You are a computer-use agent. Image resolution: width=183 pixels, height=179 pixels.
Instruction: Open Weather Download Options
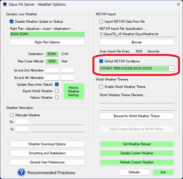pos(47,144)
